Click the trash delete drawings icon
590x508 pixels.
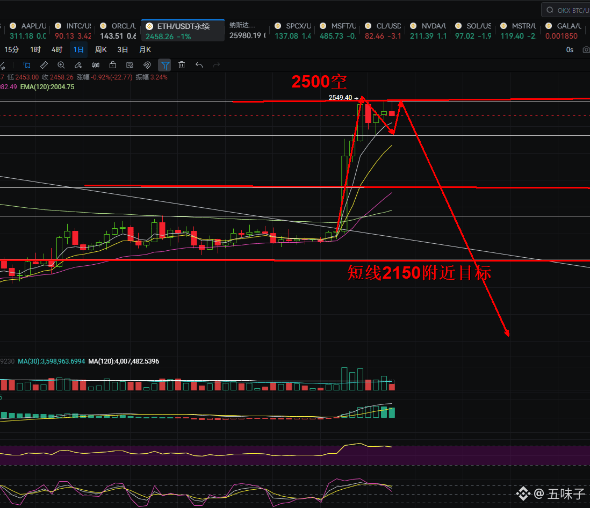(182, 65)
